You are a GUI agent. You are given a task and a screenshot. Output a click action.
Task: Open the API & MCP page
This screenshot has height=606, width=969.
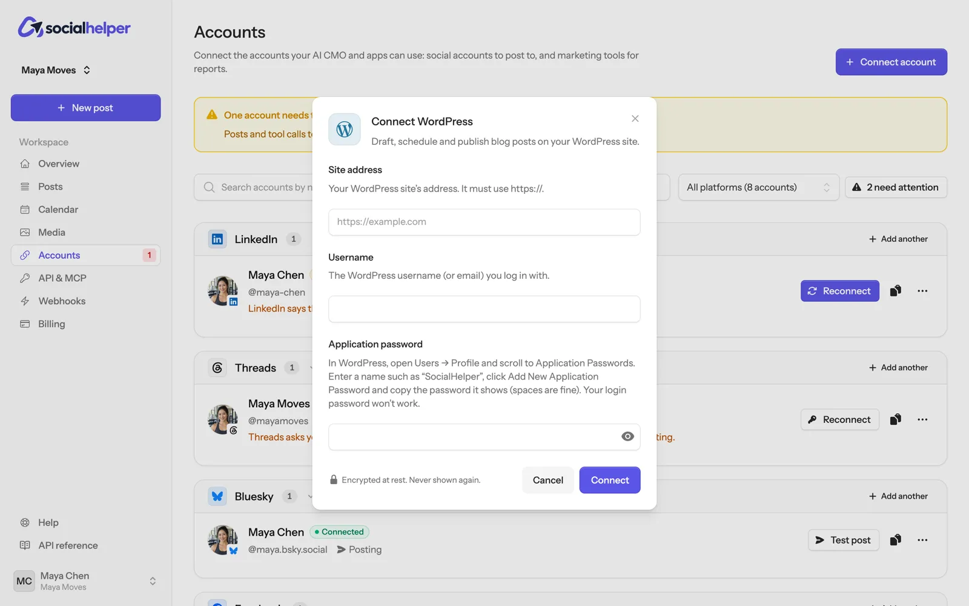pyautogui.click(x=85, y=278)
